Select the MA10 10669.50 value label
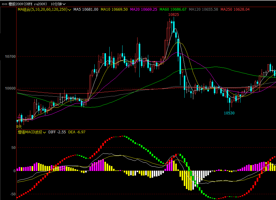Image resolution: width=276 pixels, height=200 pixels. coord(114,9)
